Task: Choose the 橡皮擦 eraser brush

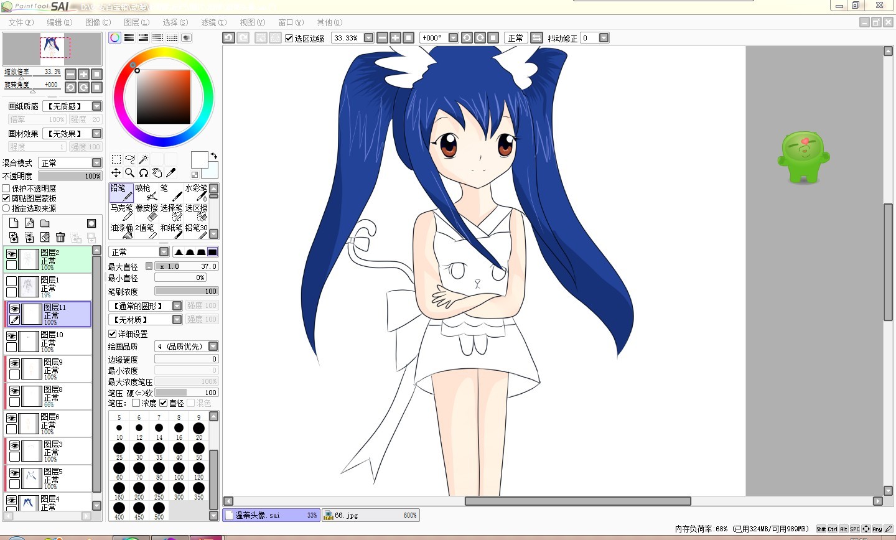Action: click(x=147, y=212)
